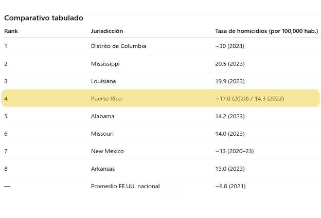Select the '~17.0 (2020) / 14.3 (2023)' value
The image size is (321, 218).
(249, 99)
